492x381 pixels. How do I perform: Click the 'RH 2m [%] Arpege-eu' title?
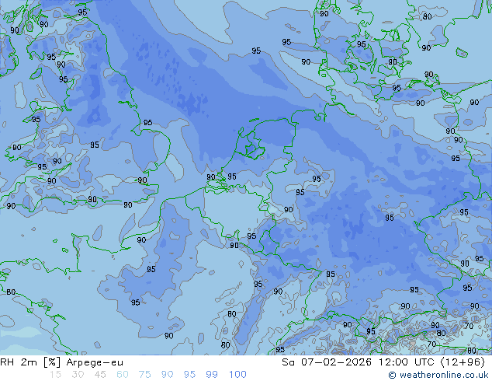coord(61,362)
